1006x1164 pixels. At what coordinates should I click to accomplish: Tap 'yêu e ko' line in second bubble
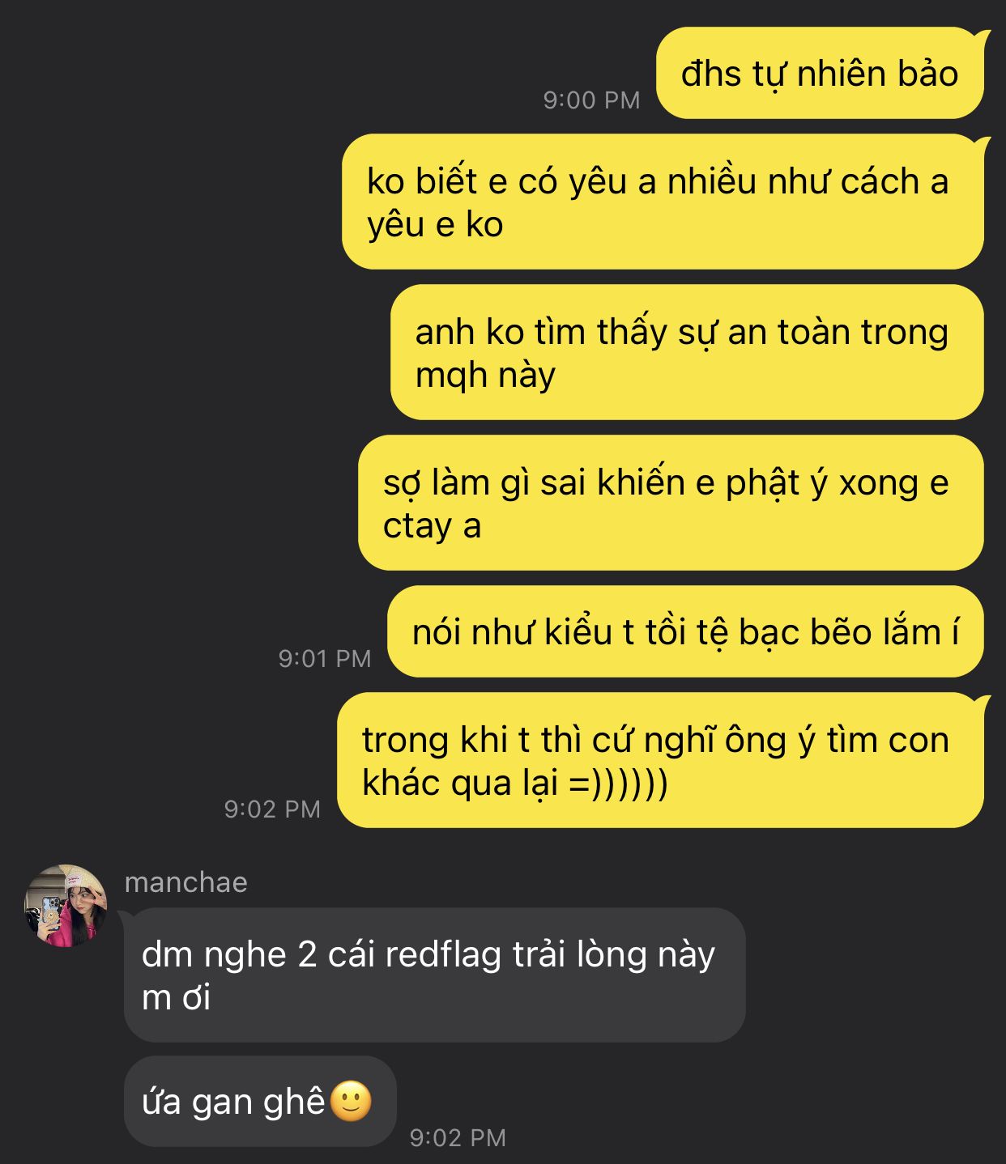coord(435,225)
